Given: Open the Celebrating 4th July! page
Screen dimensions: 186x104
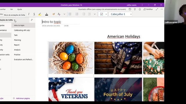Looking at the screenshot, I should click(x=23, y=30).
